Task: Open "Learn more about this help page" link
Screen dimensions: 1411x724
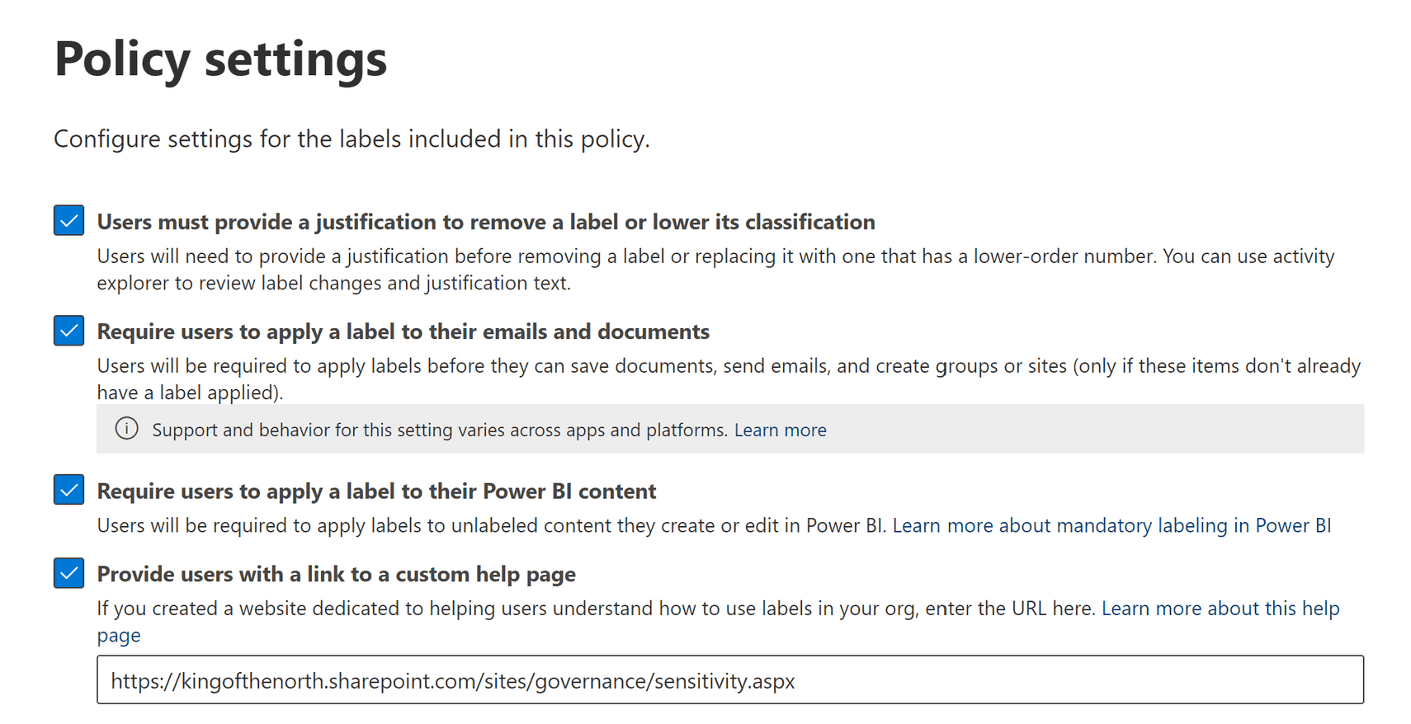Action: (x=1220, y=608)
